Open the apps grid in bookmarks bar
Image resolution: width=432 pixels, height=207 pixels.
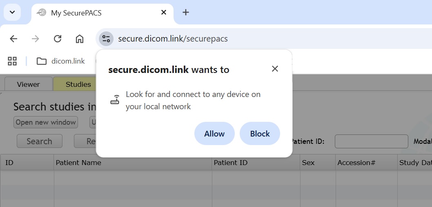(12, 61)
